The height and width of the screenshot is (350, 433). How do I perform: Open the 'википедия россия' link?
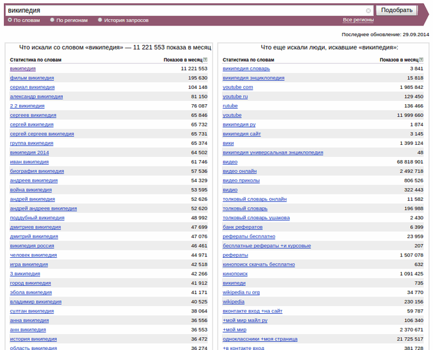click(32, 246)
